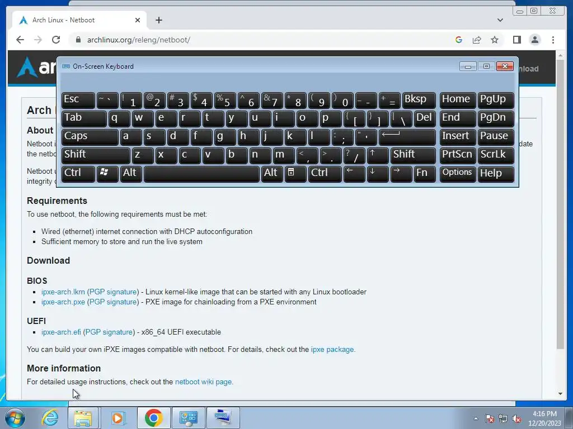573x429 pixels.
Task: Click the Arch Linux logo
Action: [36, 67]
